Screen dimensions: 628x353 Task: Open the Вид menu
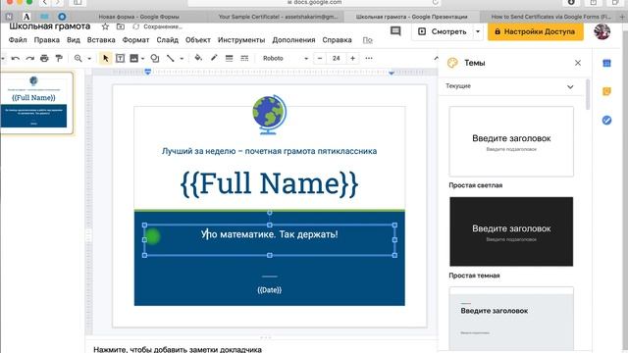point(74,40)
